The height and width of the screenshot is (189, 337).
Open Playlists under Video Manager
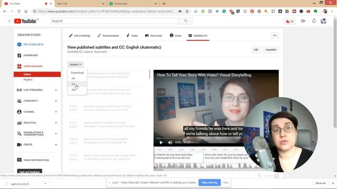(x=28, y=80)
